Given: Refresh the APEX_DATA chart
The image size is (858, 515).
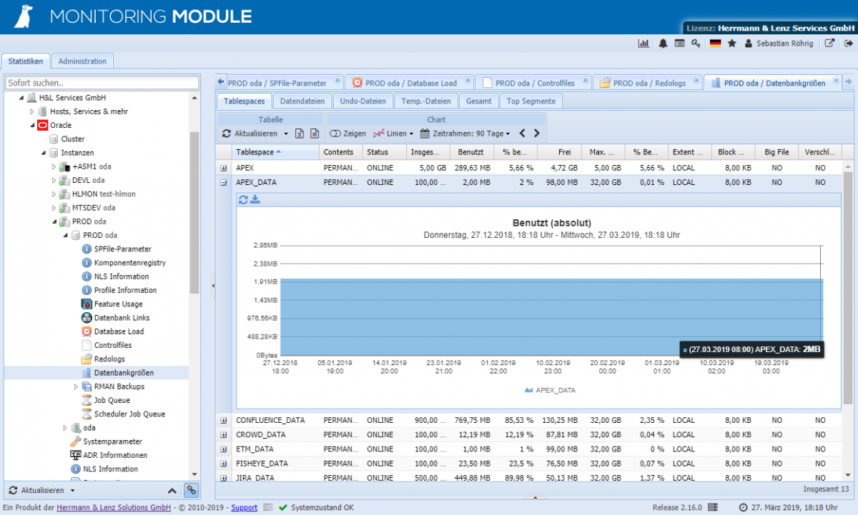Looking at the screenshot, I should coord(243,201).
